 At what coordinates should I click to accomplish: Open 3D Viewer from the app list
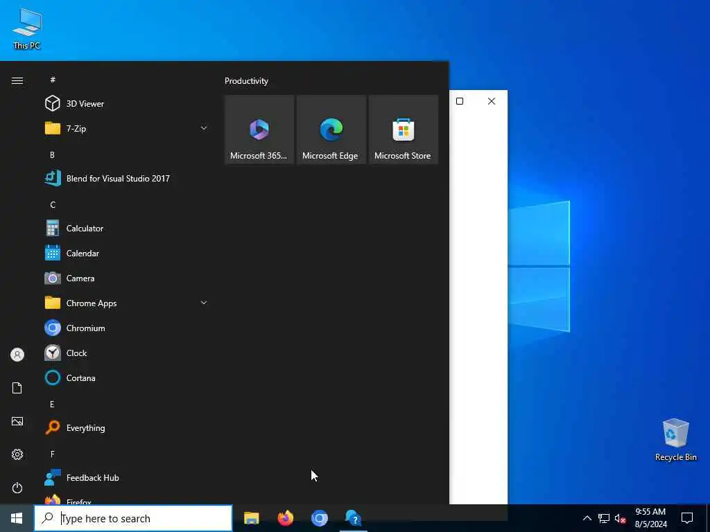pyautogui.click(x=127, y=104)
